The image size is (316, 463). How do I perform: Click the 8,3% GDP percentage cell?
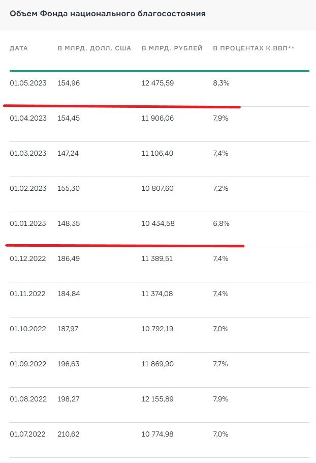tap(221, 83)
